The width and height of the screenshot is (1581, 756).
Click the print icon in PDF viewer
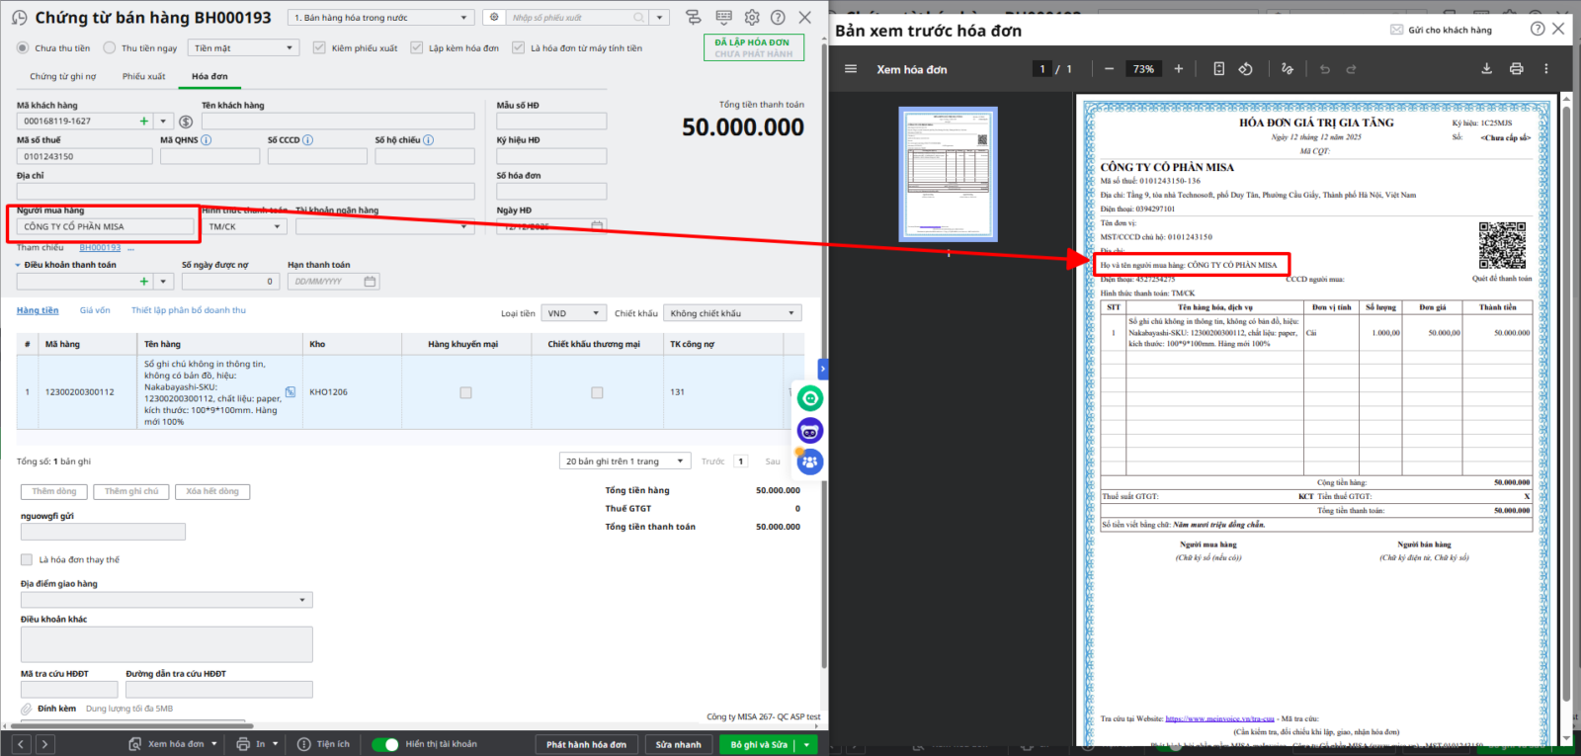coord(1516,69)
